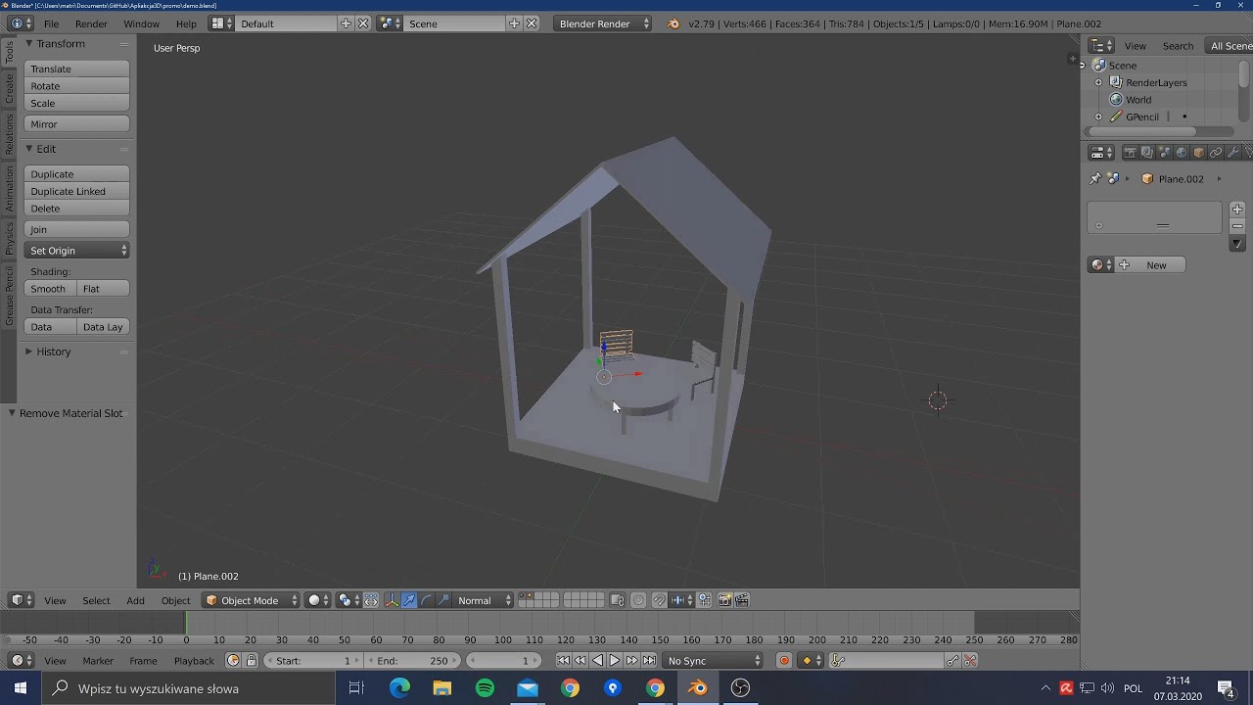Add a new scene with the plus icon
This screenshot has width=1253, height=705.
point(514,23)
